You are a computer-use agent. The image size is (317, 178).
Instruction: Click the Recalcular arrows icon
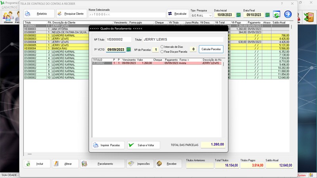tap(170, 13)
